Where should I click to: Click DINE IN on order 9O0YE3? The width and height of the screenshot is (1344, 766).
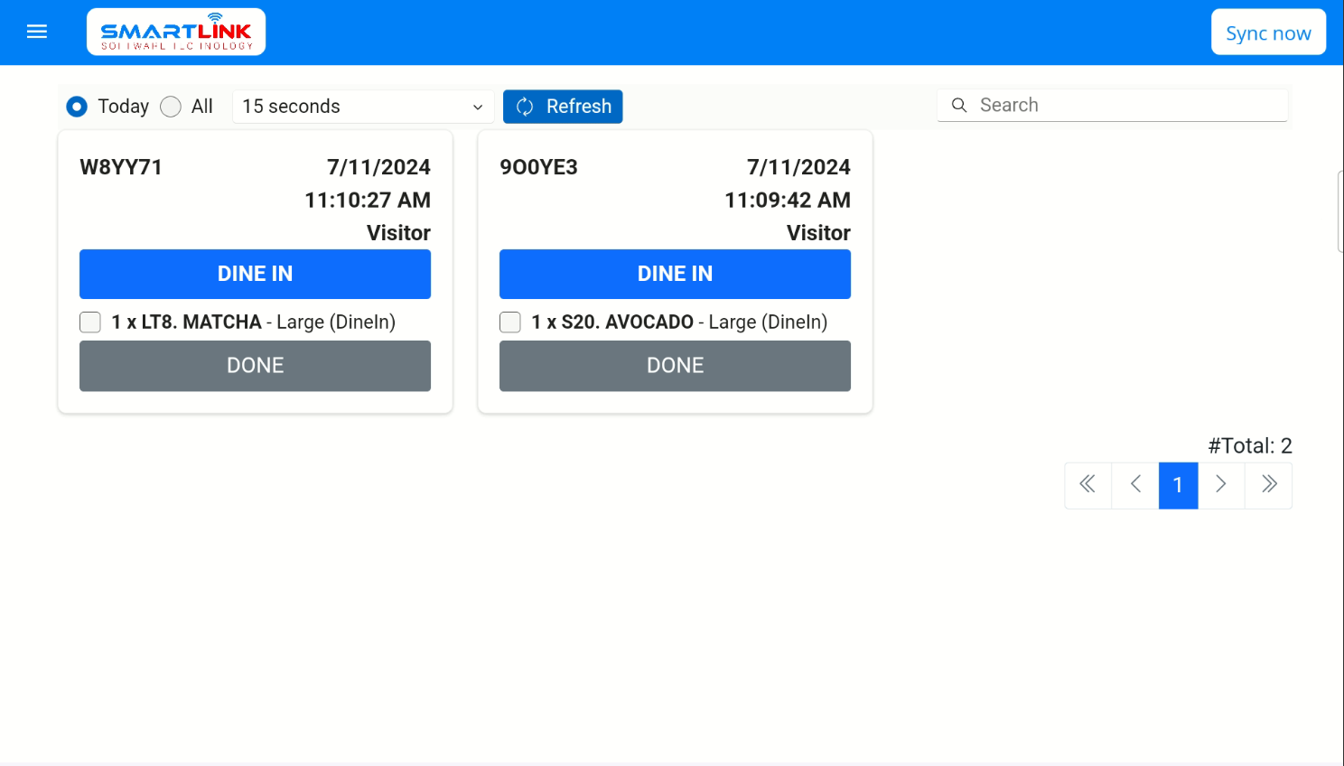click(x=675, y=274)
